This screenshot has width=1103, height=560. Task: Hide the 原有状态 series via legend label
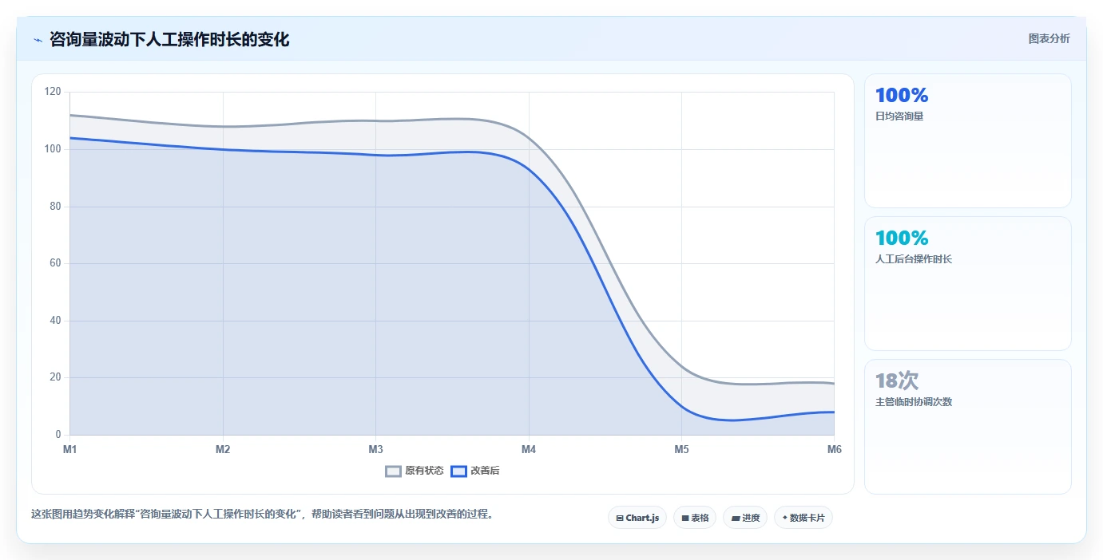click(x=424, y=471)
